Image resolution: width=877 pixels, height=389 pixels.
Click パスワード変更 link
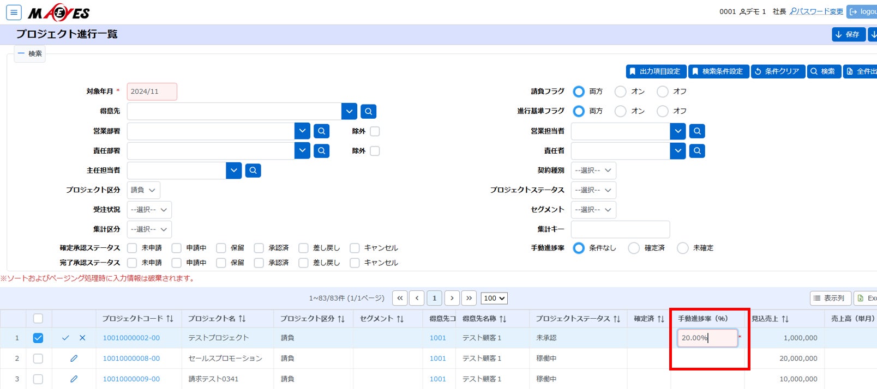pyautogui.click(x=816, y=11)
